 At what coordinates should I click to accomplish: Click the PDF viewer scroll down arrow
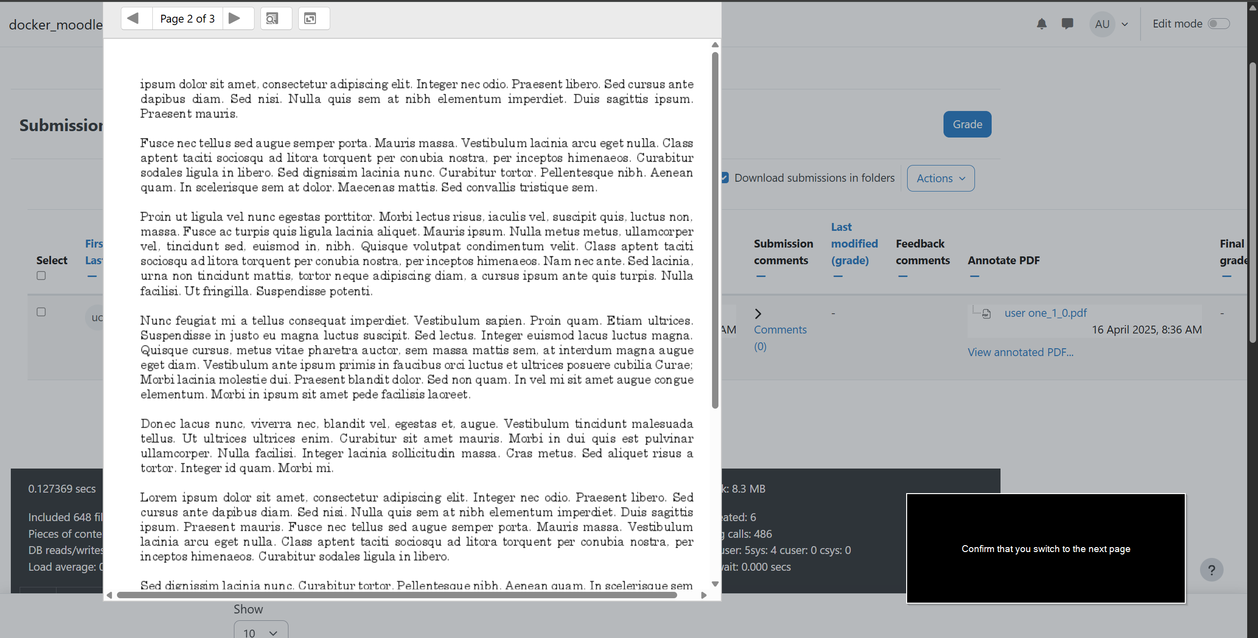(715, 584)
